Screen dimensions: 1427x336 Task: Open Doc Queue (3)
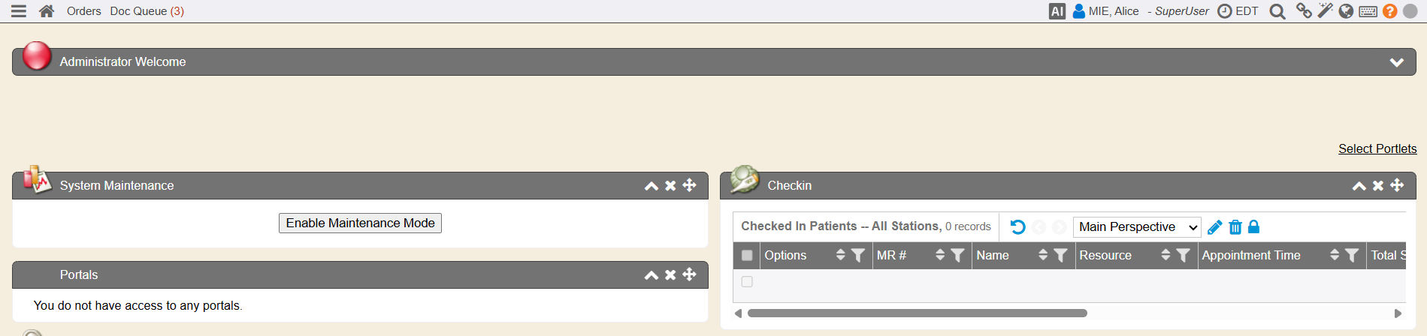[147, 11]
